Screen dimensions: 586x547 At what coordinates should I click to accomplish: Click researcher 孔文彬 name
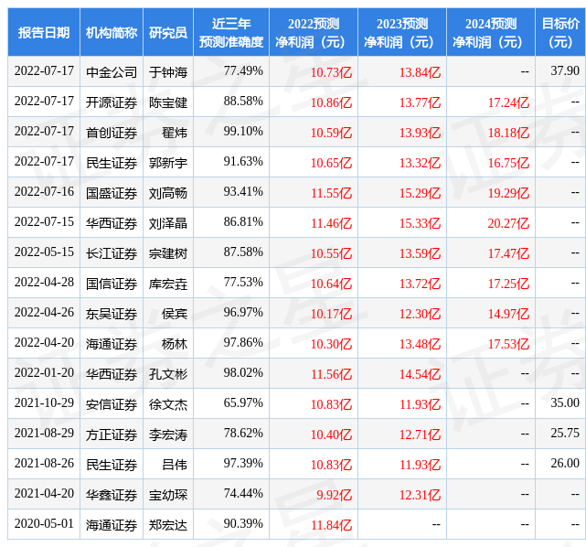click(168, 374)
